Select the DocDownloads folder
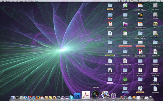The image size is (163, 101). pyautogui.click(x=140, y=79)
